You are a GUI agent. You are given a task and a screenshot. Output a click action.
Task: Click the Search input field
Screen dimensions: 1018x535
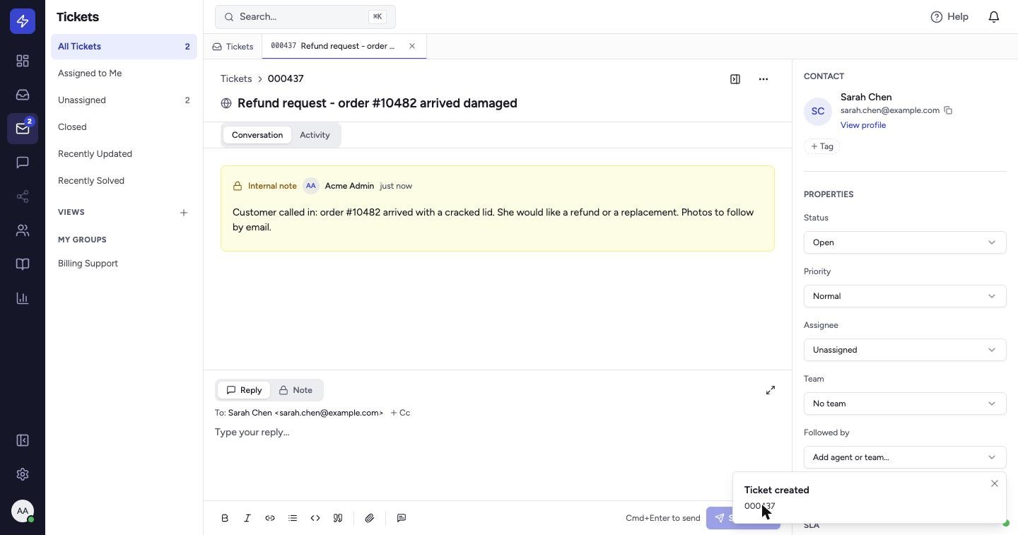coord(305,17)
